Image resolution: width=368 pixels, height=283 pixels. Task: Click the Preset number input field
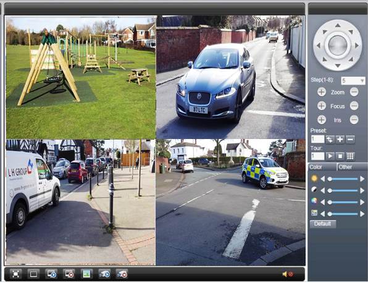click(x=317, y=139)
